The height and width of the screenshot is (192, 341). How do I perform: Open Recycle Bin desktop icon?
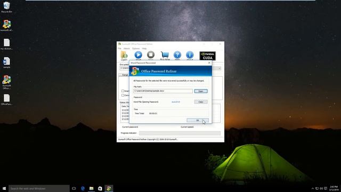pyautogui.click(x=7, y=7)
